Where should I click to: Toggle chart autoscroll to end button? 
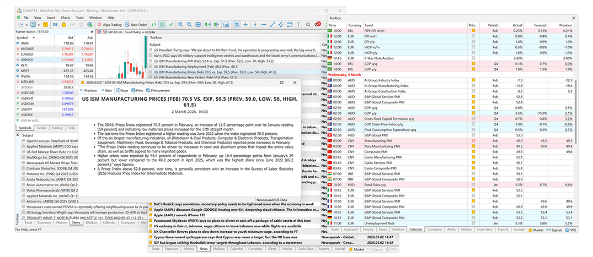(x=207, y=25)
